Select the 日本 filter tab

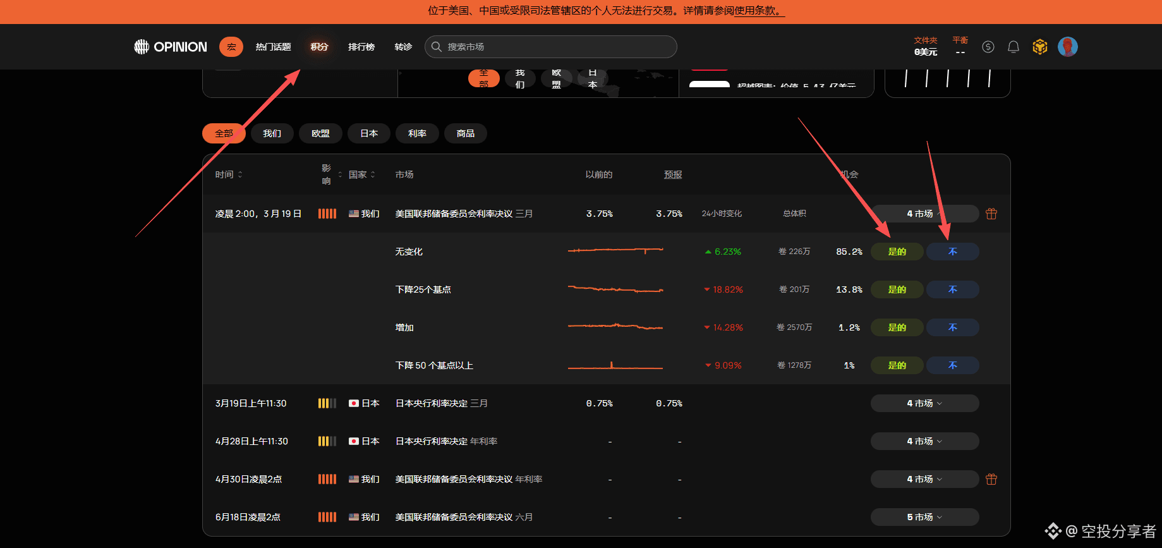click(369, 133)
